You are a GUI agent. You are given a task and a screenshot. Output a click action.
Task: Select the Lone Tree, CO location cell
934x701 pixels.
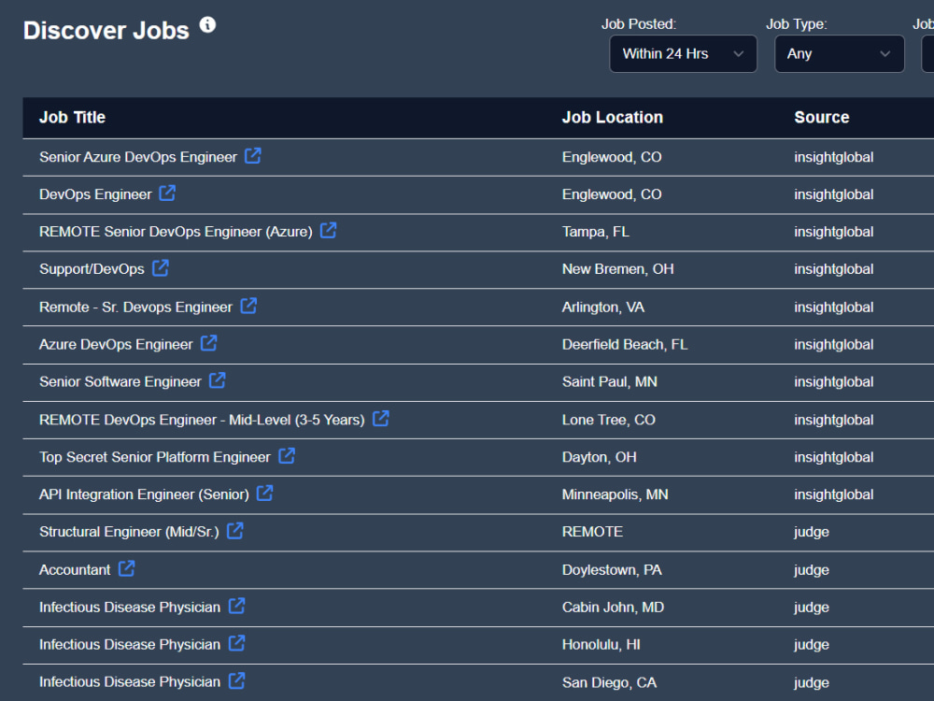pos(609,421)
